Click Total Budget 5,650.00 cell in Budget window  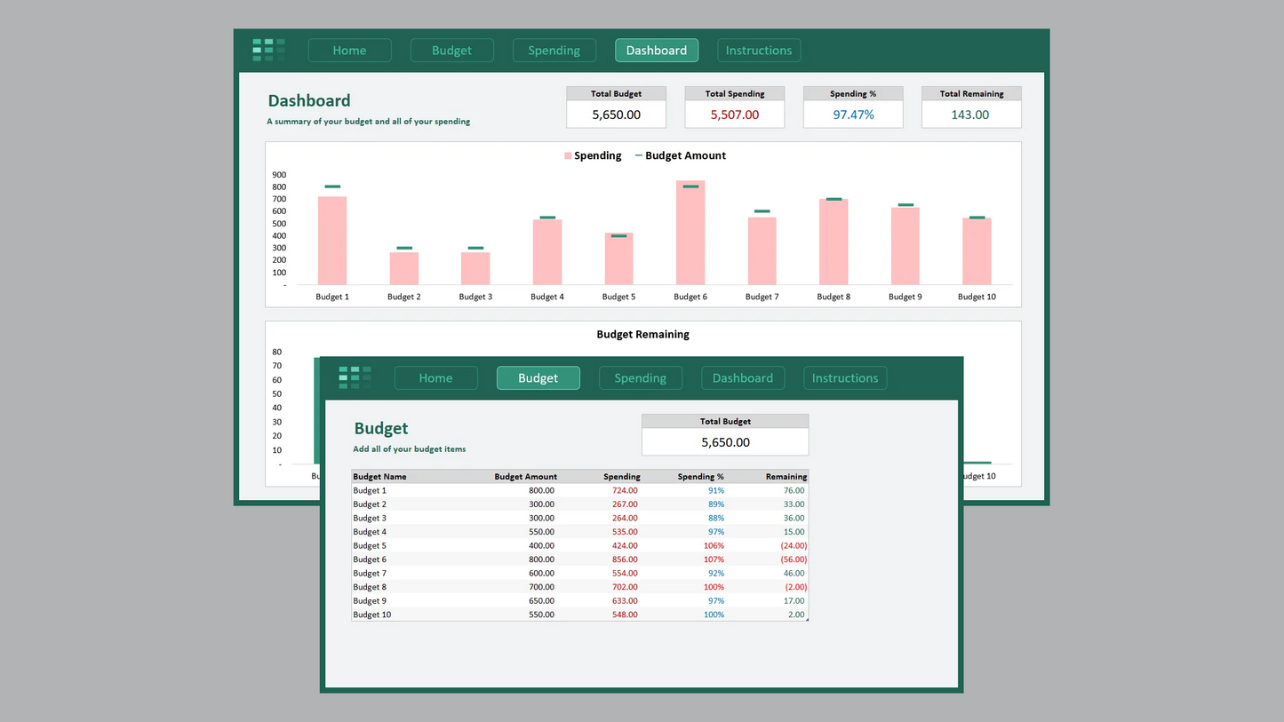click(x=725, y=442)
